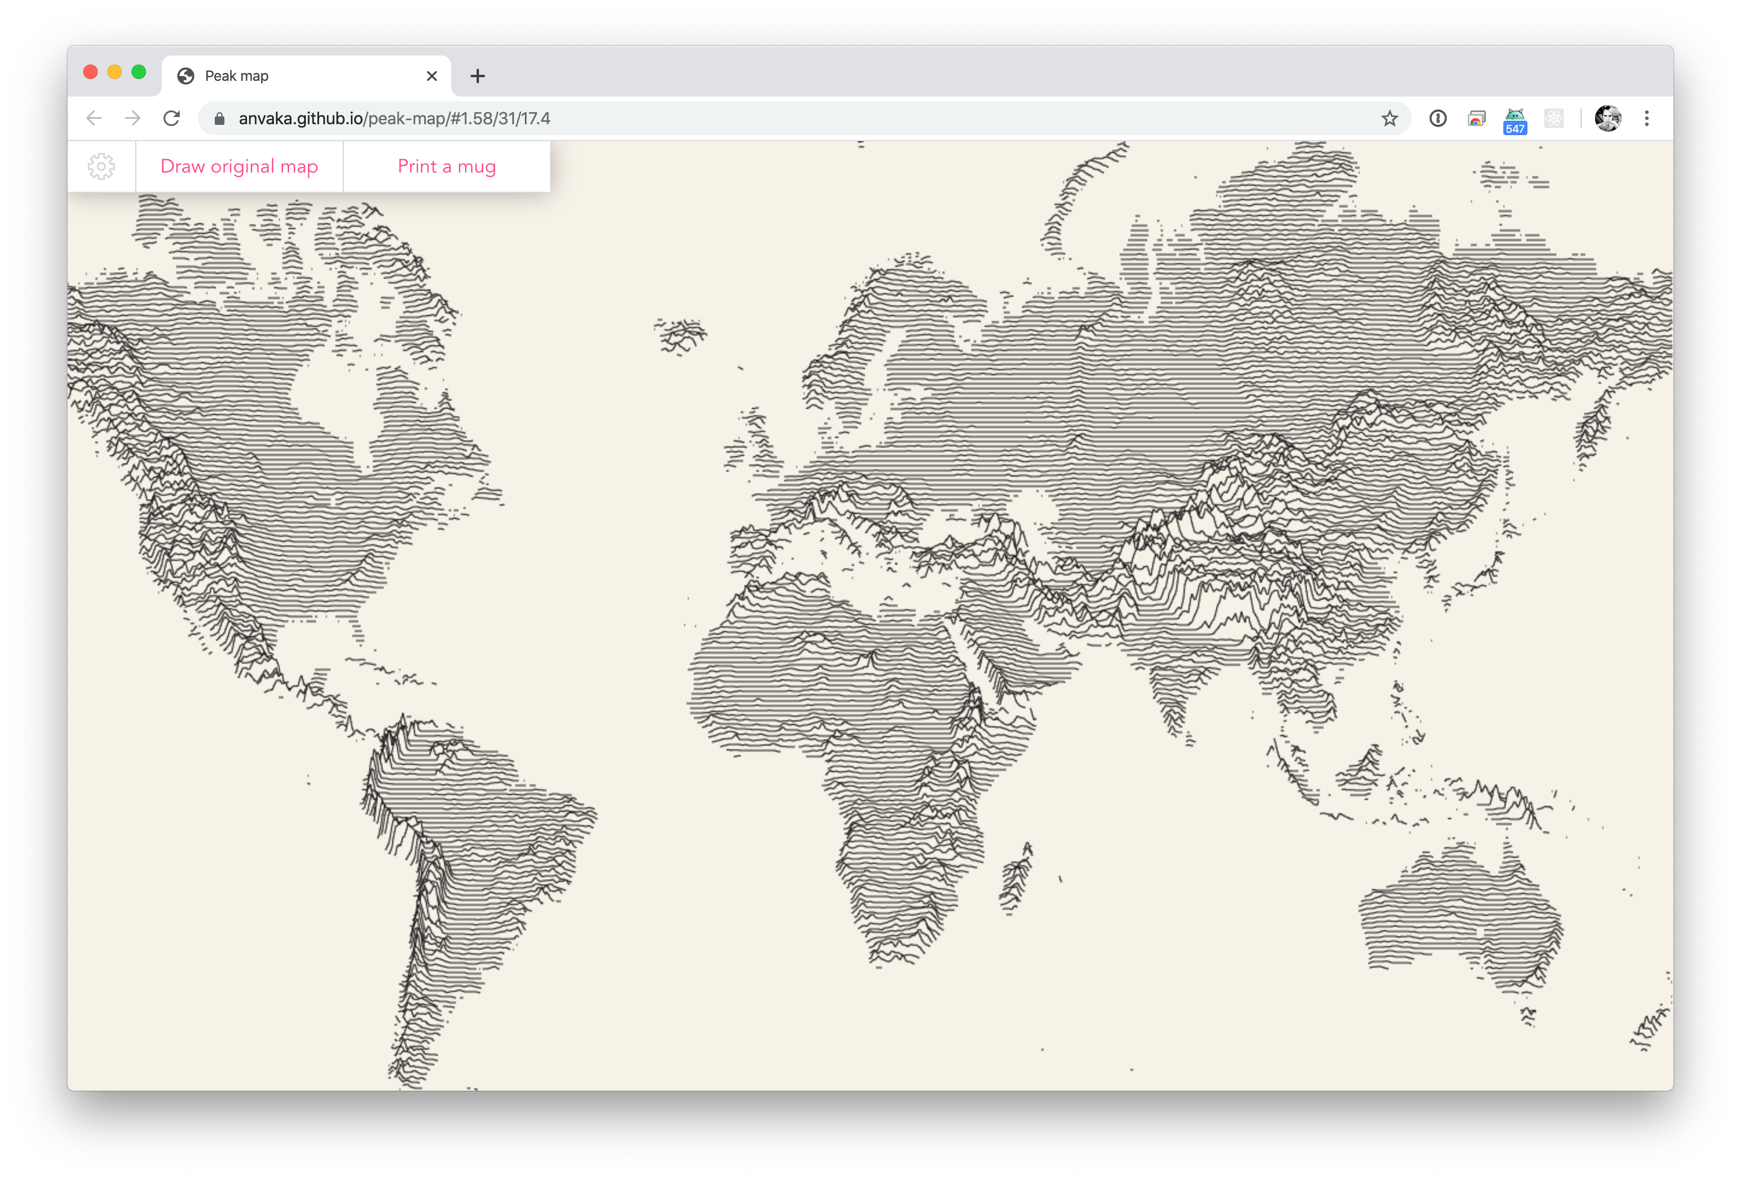
Task: Close the Peak map tab
Action: (x=431, y=75)
